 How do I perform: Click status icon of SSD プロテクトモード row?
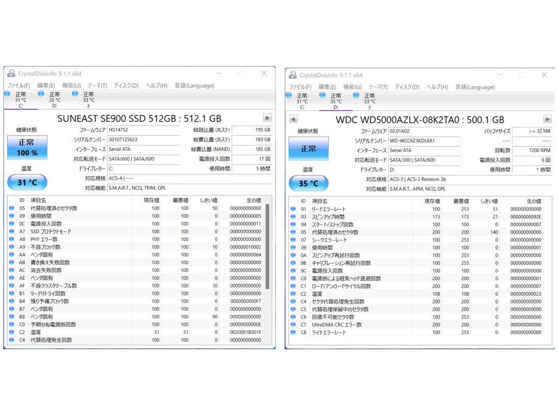tap(12, 231)
